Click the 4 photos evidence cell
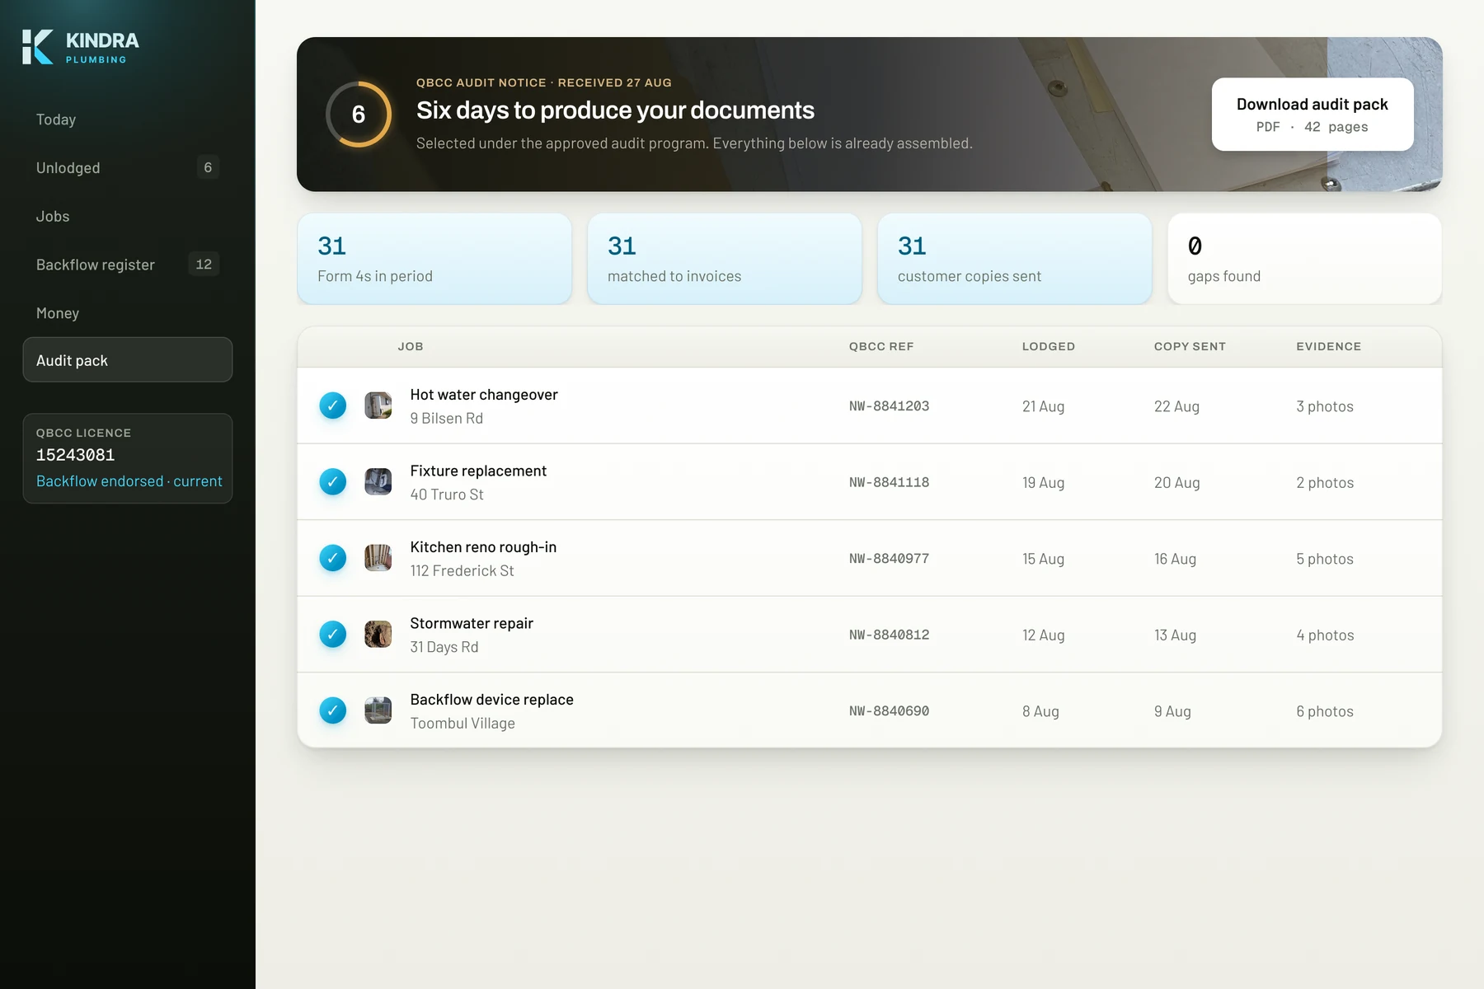The width and height of the screenshot is (1484, 989). (x=1325, y=635)
